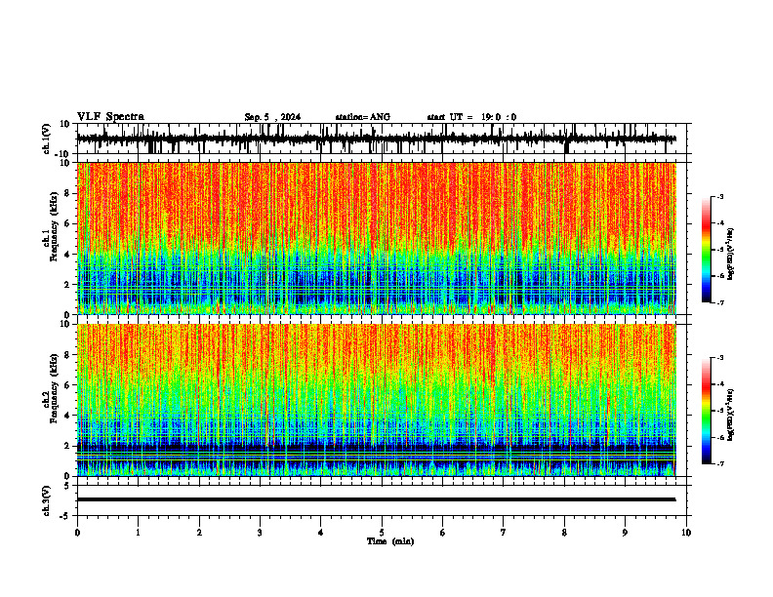Click the time axis tick label "4"
The height and width of the screenshot is (597, 773).
[x=321, y=533]
